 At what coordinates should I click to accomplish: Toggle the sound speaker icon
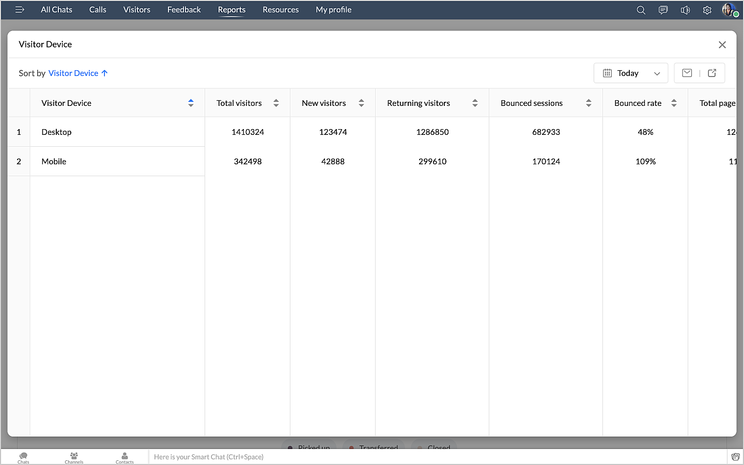685,10
